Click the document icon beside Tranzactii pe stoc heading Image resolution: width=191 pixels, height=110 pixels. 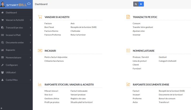[x=128, y=17]
